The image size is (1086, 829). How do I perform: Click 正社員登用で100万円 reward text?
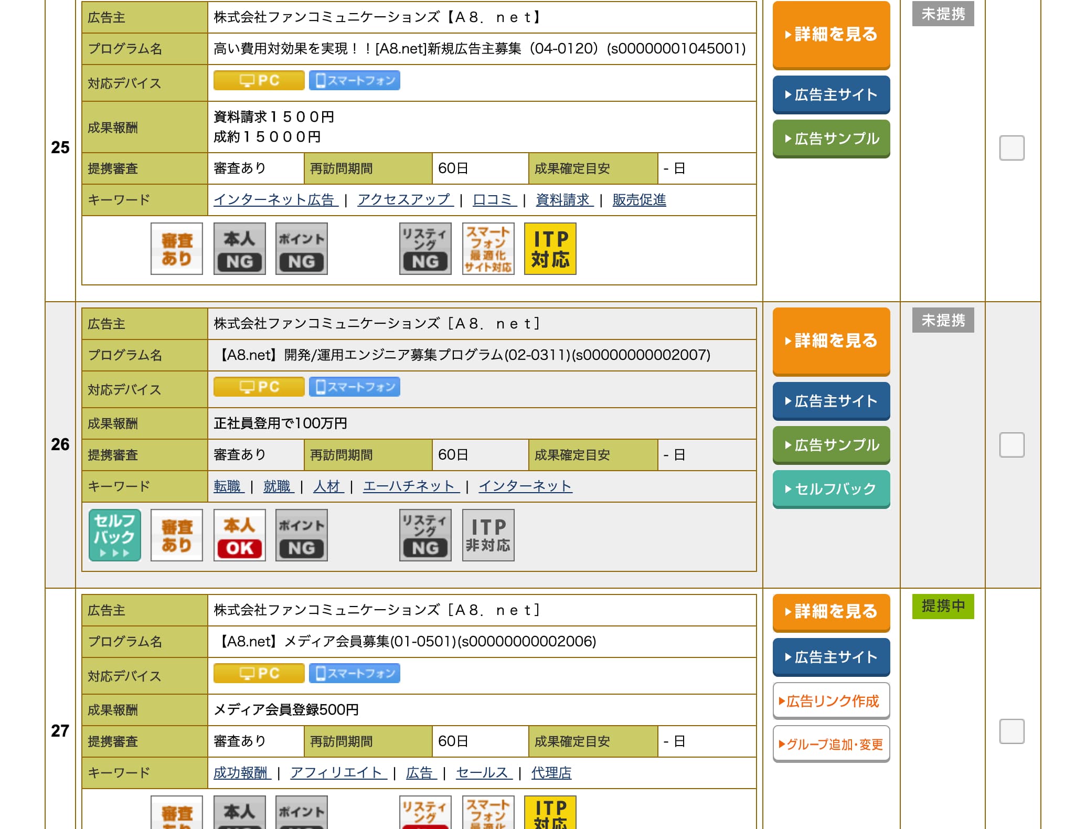[x=281, y=423]
